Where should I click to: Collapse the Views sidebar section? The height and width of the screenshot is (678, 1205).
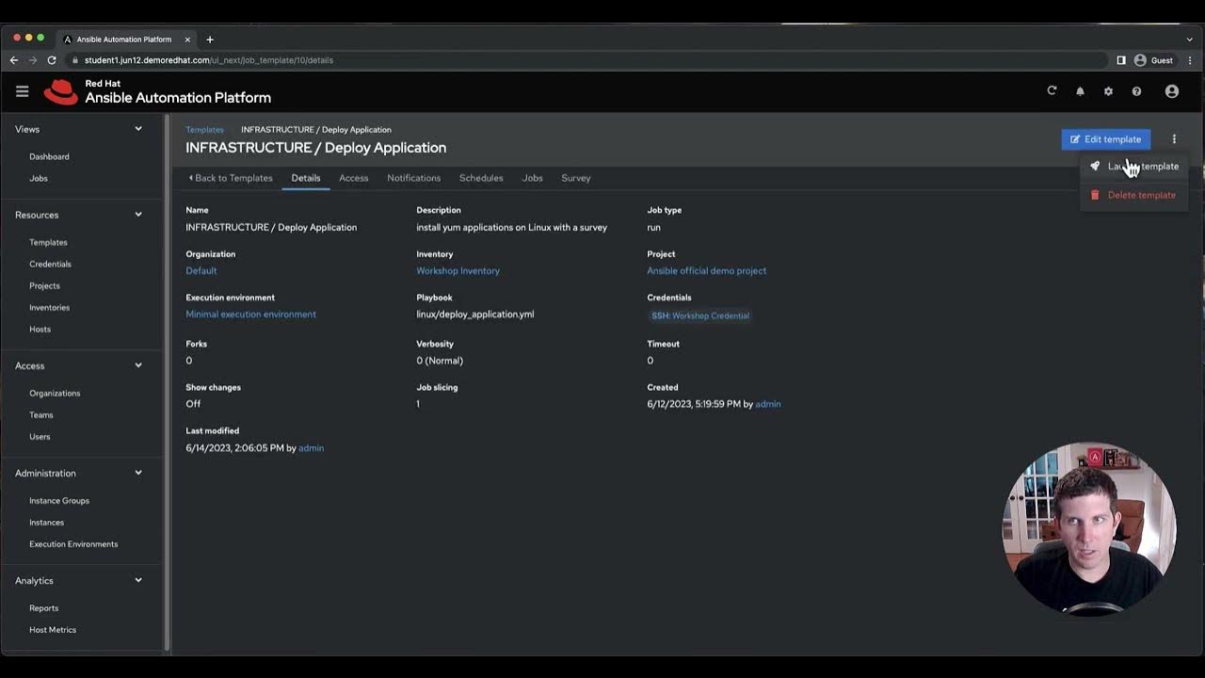[138, 129]
